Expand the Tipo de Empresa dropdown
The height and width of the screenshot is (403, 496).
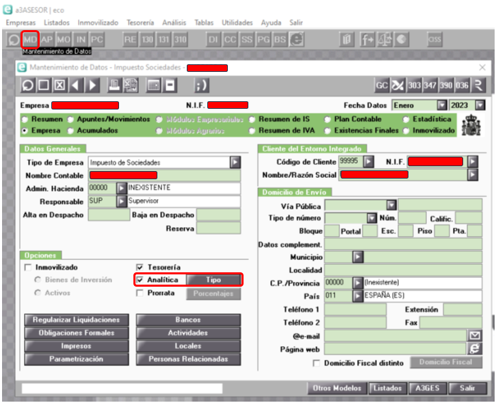click(x=235, y=163)
